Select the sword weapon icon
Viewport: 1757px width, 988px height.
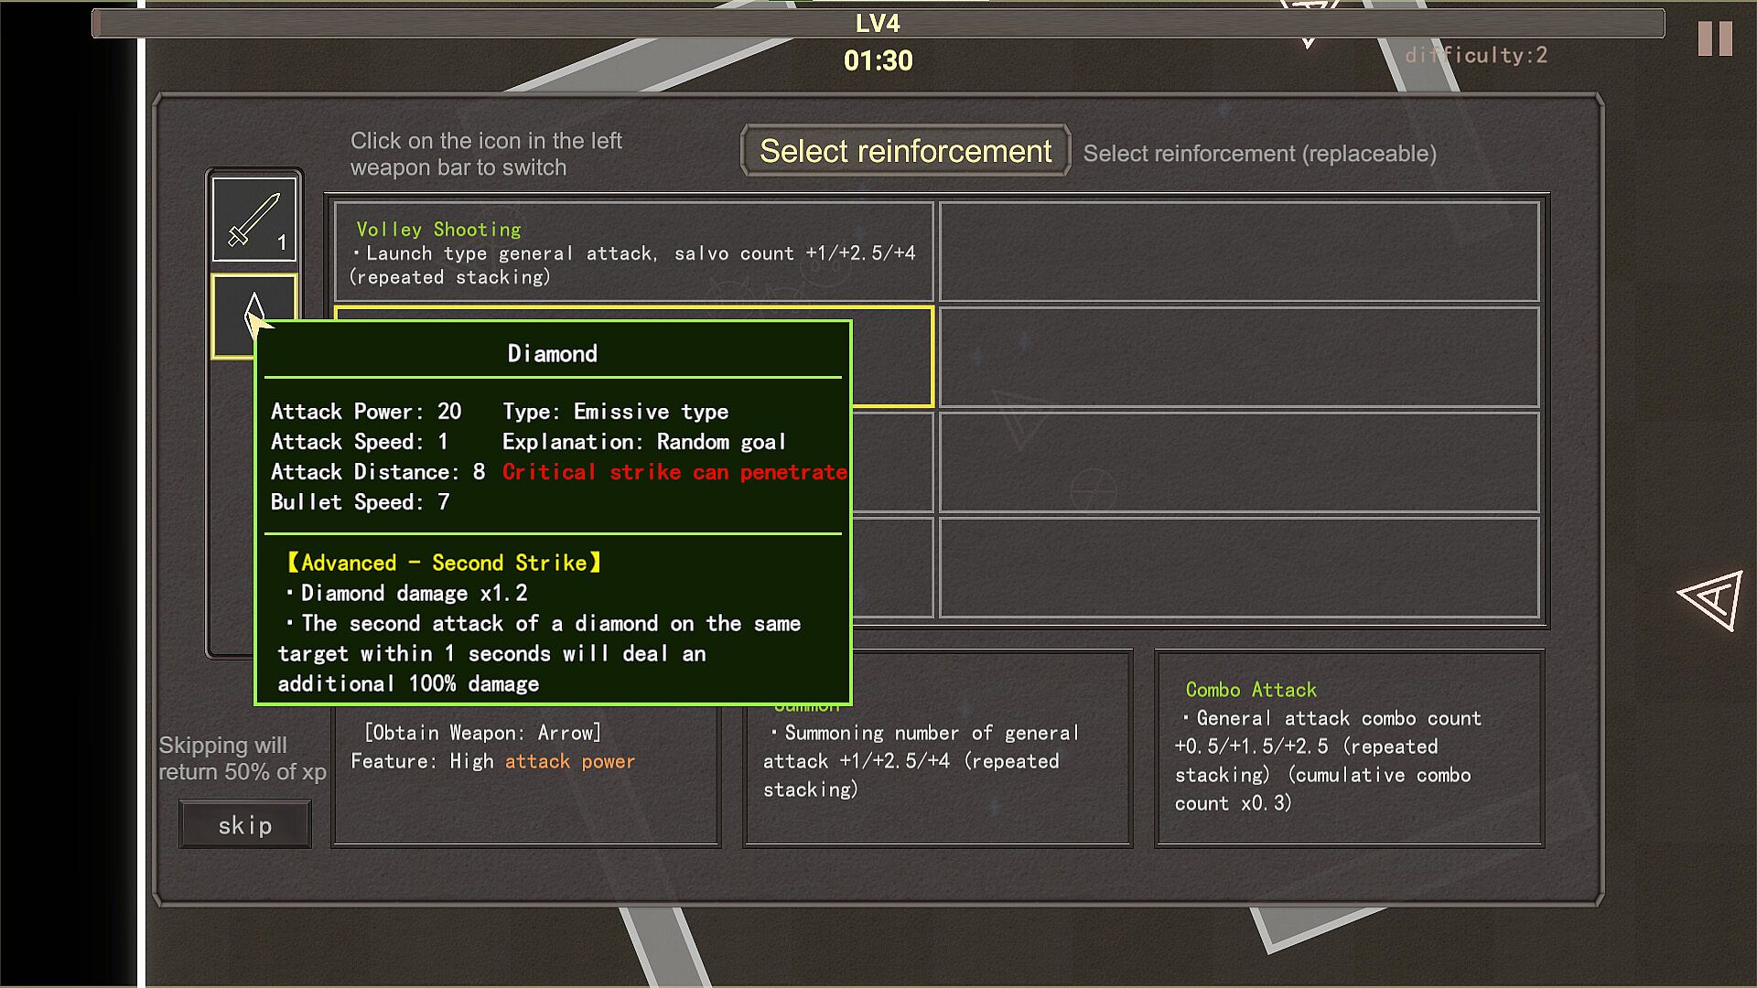253,220
